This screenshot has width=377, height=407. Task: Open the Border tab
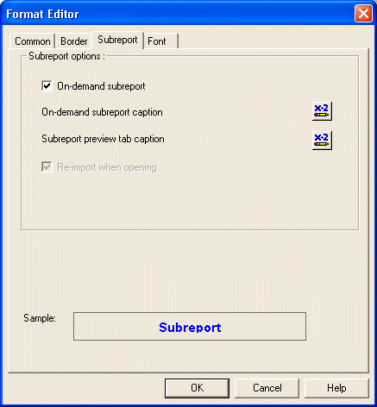[74, 41]
